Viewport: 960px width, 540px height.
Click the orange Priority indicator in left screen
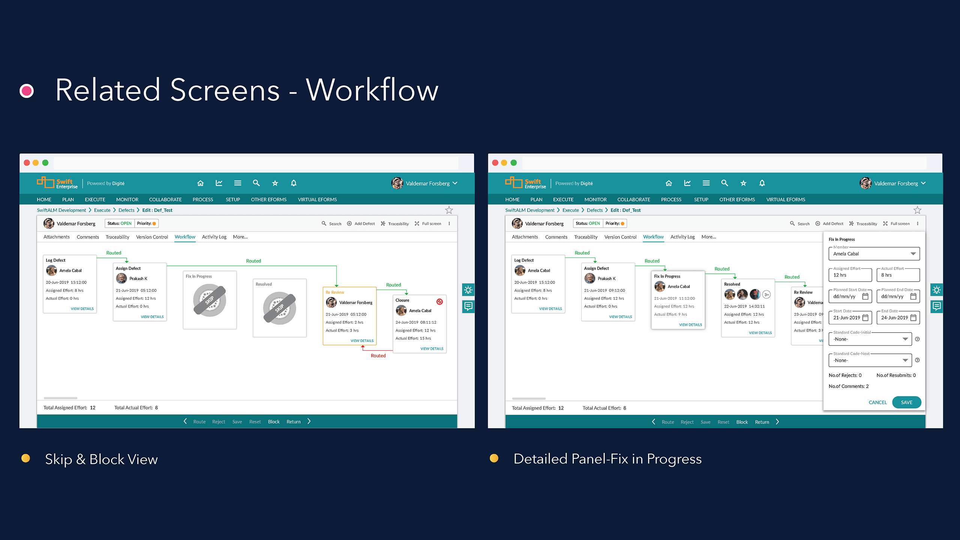point(154,223)
